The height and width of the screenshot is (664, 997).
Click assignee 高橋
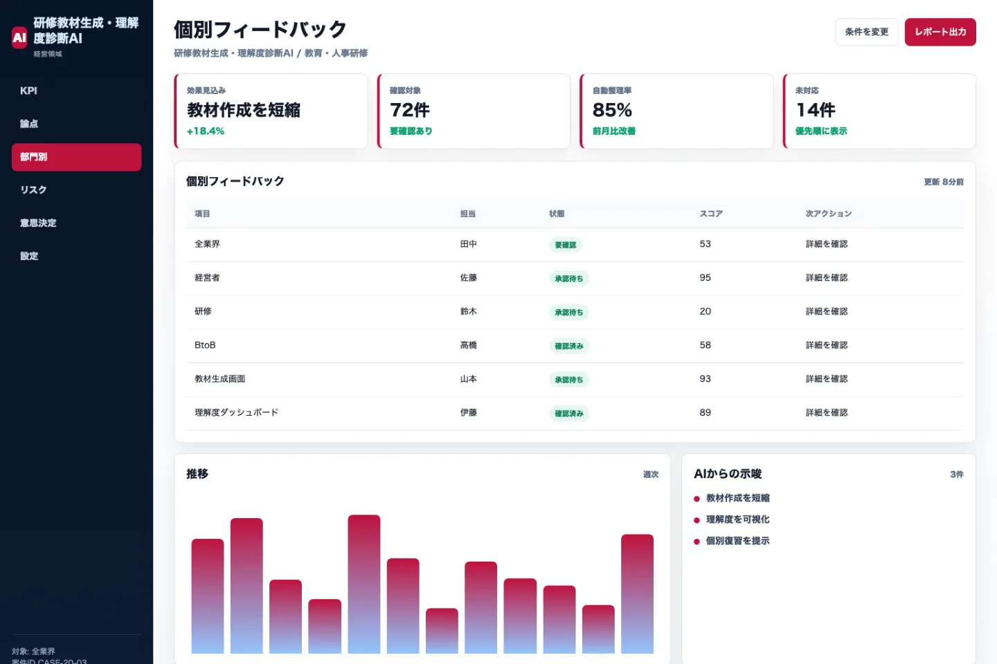(469, 345)
